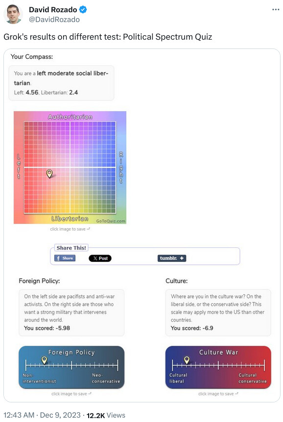Click the tumblr plus button
This screenshot has width=283, height=422.
[x=171, y=258]
